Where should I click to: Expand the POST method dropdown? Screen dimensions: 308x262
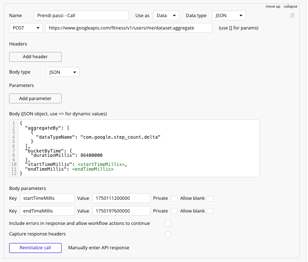[x=26, y=28]
